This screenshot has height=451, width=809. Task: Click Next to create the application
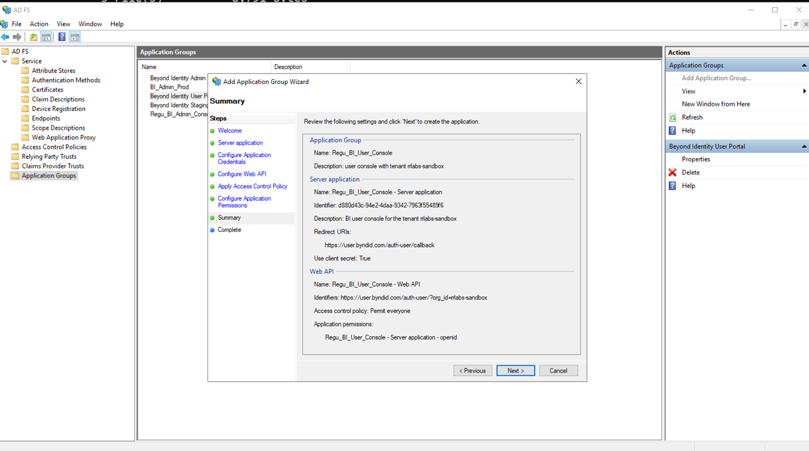(515, 370)
